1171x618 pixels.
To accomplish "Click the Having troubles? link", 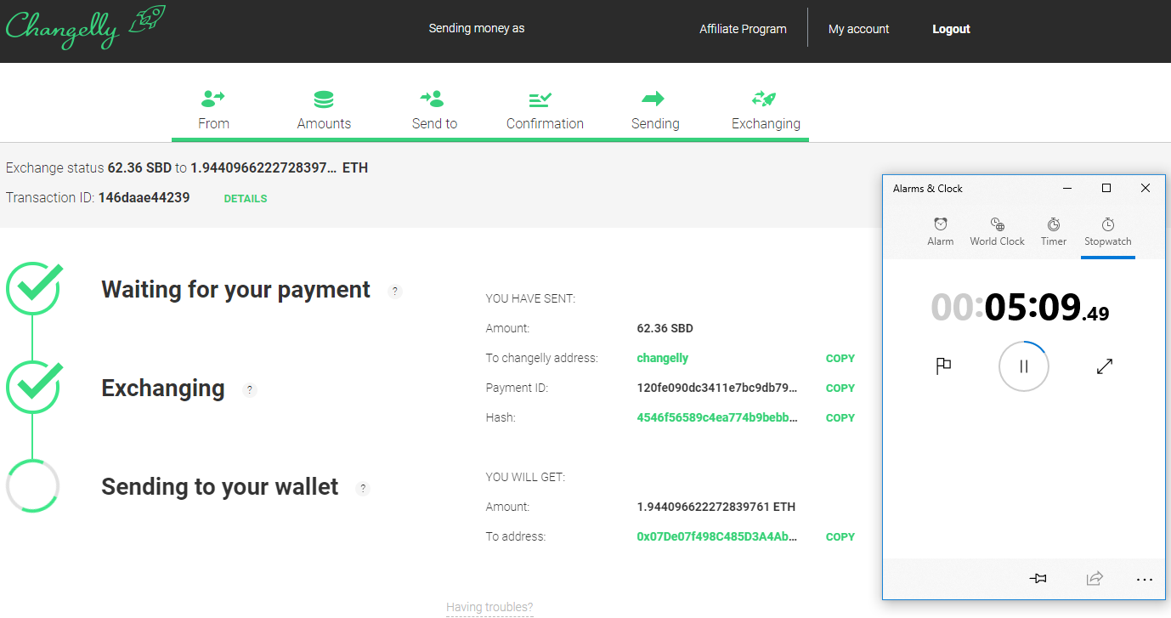I will click(x=489, y=607).
